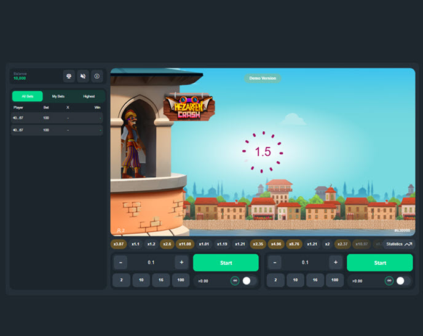Click the infinity icon in right bet panel

click(x=389, y=280)
